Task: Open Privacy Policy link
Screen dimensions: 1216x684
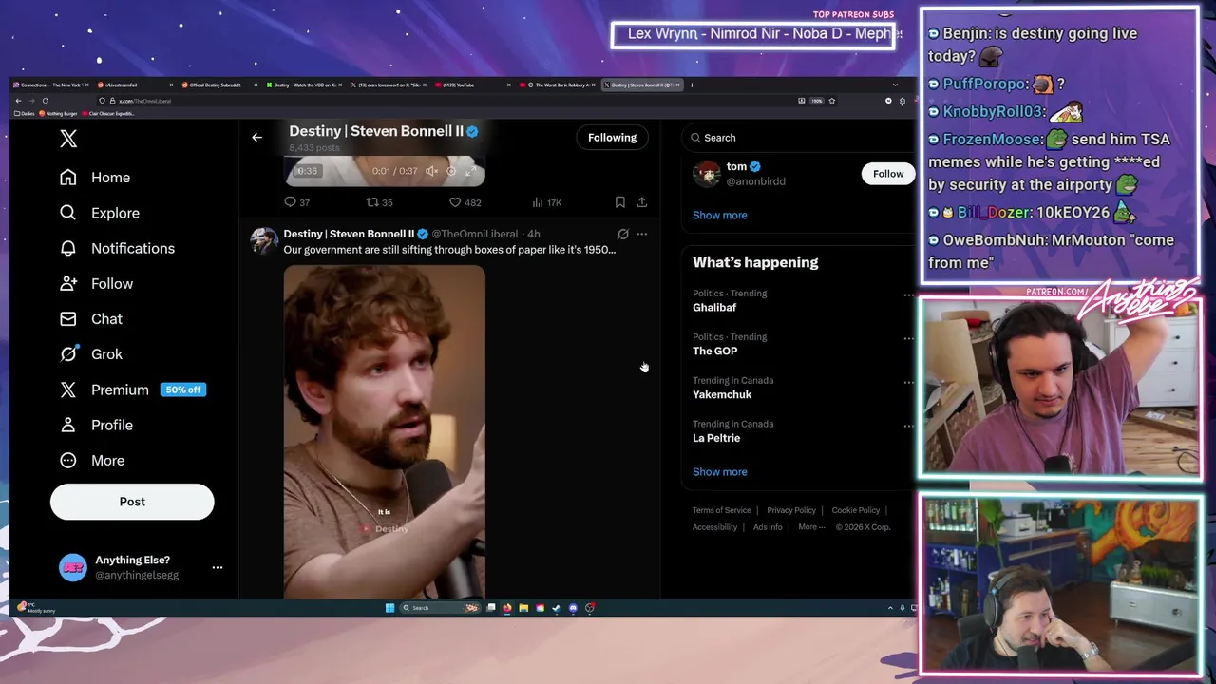Action: [791, 510]
